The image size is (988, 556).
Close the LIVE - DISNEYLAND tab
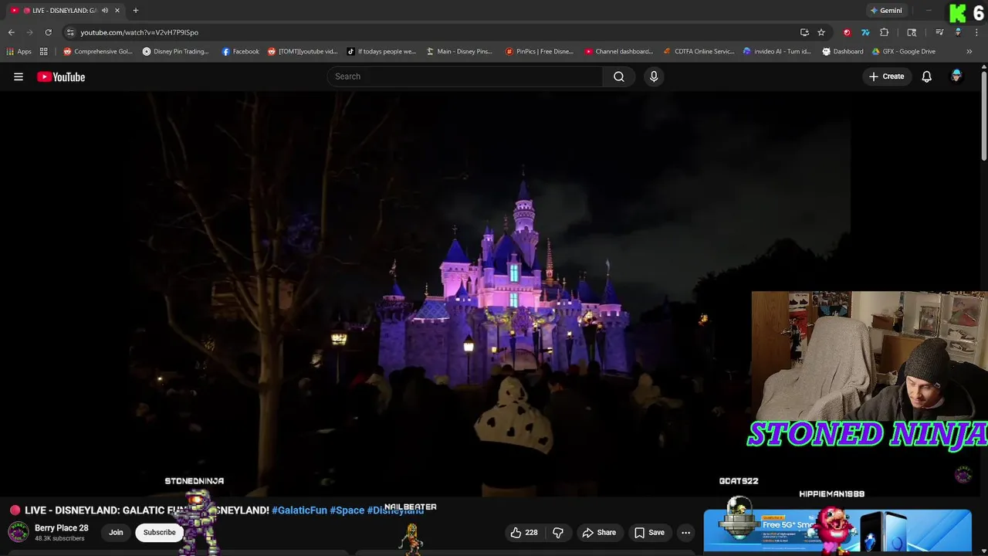click(117, 11)
